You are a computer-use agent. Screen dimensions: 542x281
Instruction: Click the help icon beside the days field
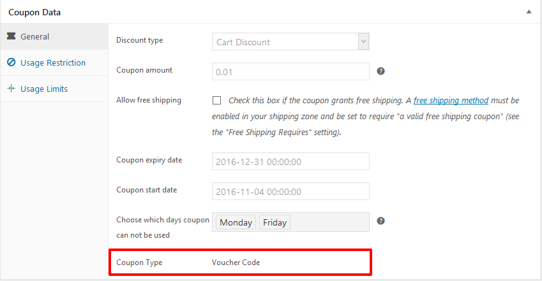coord(380,221)
